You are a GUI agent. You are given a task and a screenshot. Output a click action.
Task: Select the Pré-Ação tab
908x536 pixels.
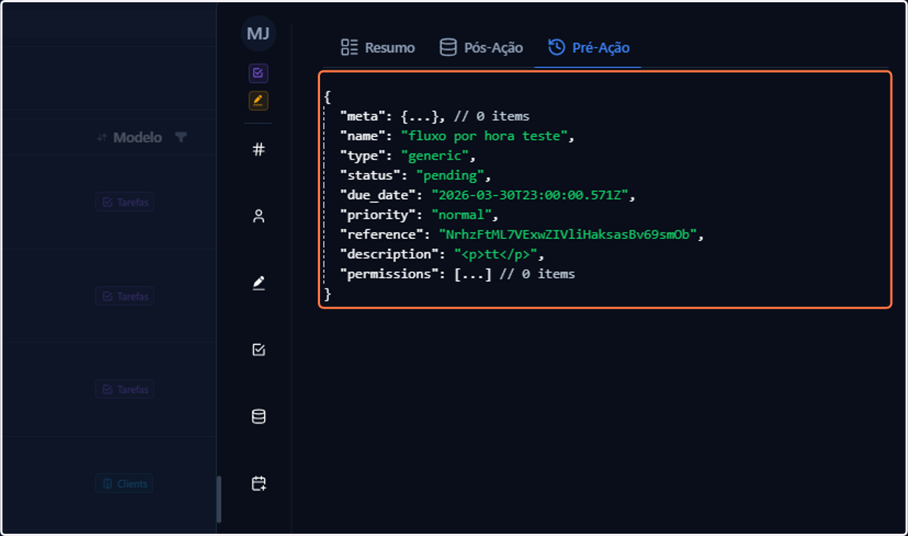coord(589,48)
